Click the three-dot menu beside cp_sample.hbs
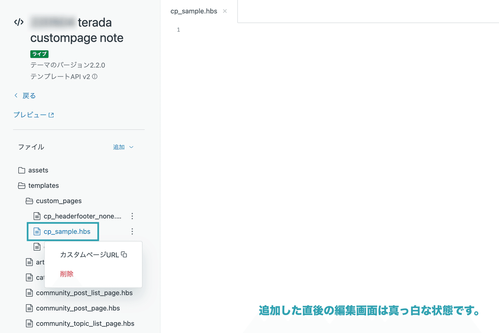The width and height of the screenshot is (499, 333). pyautogui.click(x=132, y=231)
